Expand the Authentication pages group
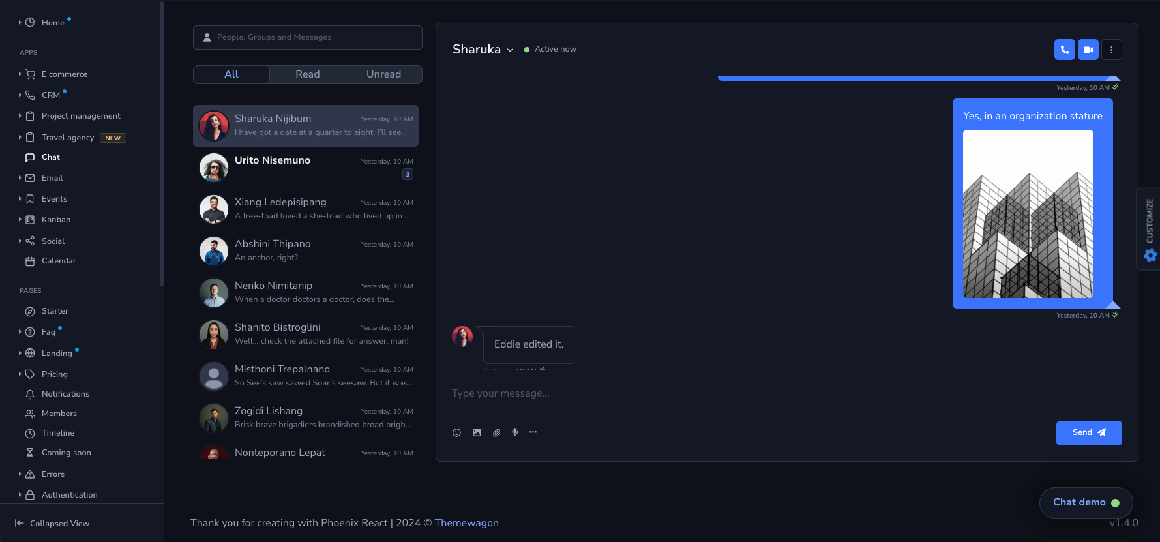1160x542 pixels. pyautogui.click(x=20, y=495)
